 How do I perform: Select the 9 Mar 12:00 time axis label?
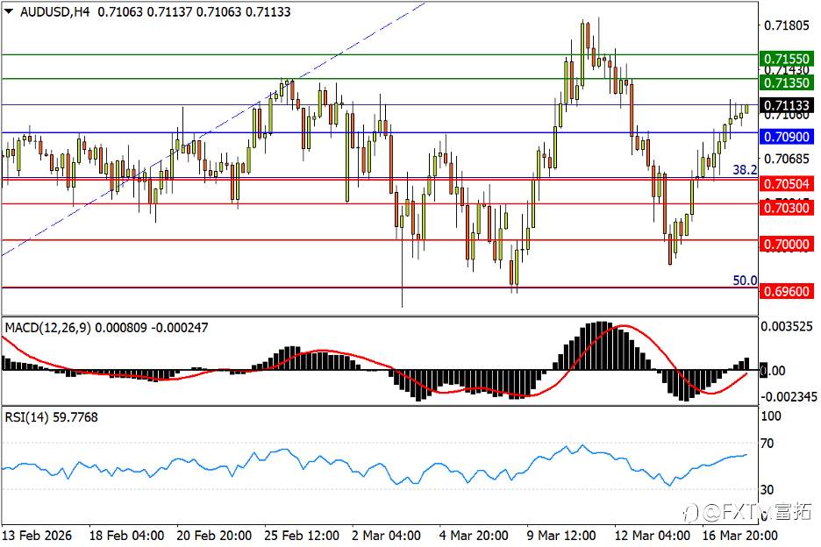(560, 536)
